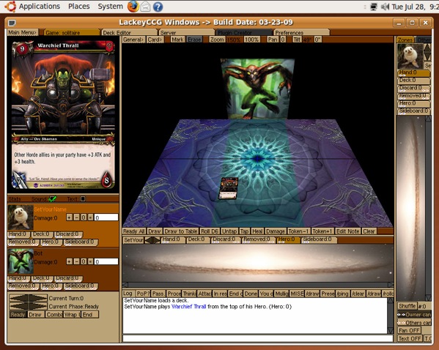This screenshot has width=439, height=350.
Task: Launch Firefox from the top panel
Action: pos(133,7)
